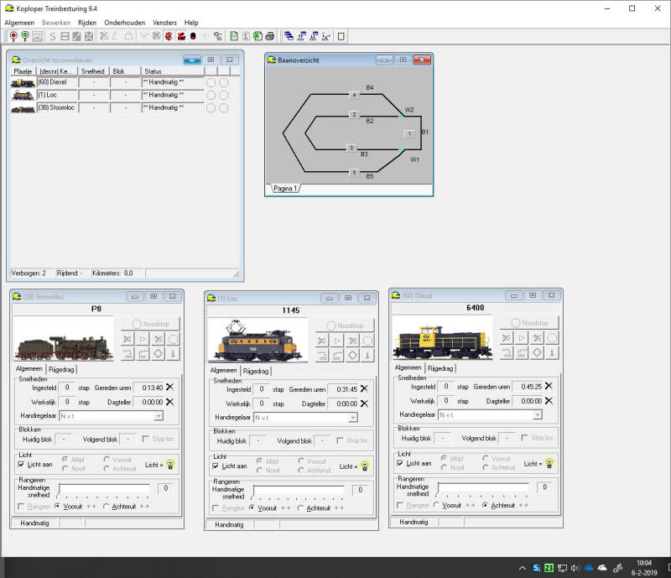Reset Gereden uren with X in Stoomloc window
The width and height of the screenshot is (671, 578).
point(169,387)
